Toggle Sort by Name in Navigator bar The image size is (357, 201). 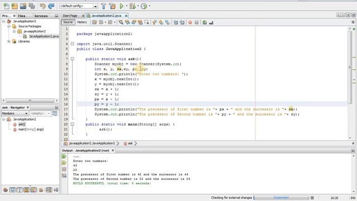pyautogui.click(x=49, y=190)
